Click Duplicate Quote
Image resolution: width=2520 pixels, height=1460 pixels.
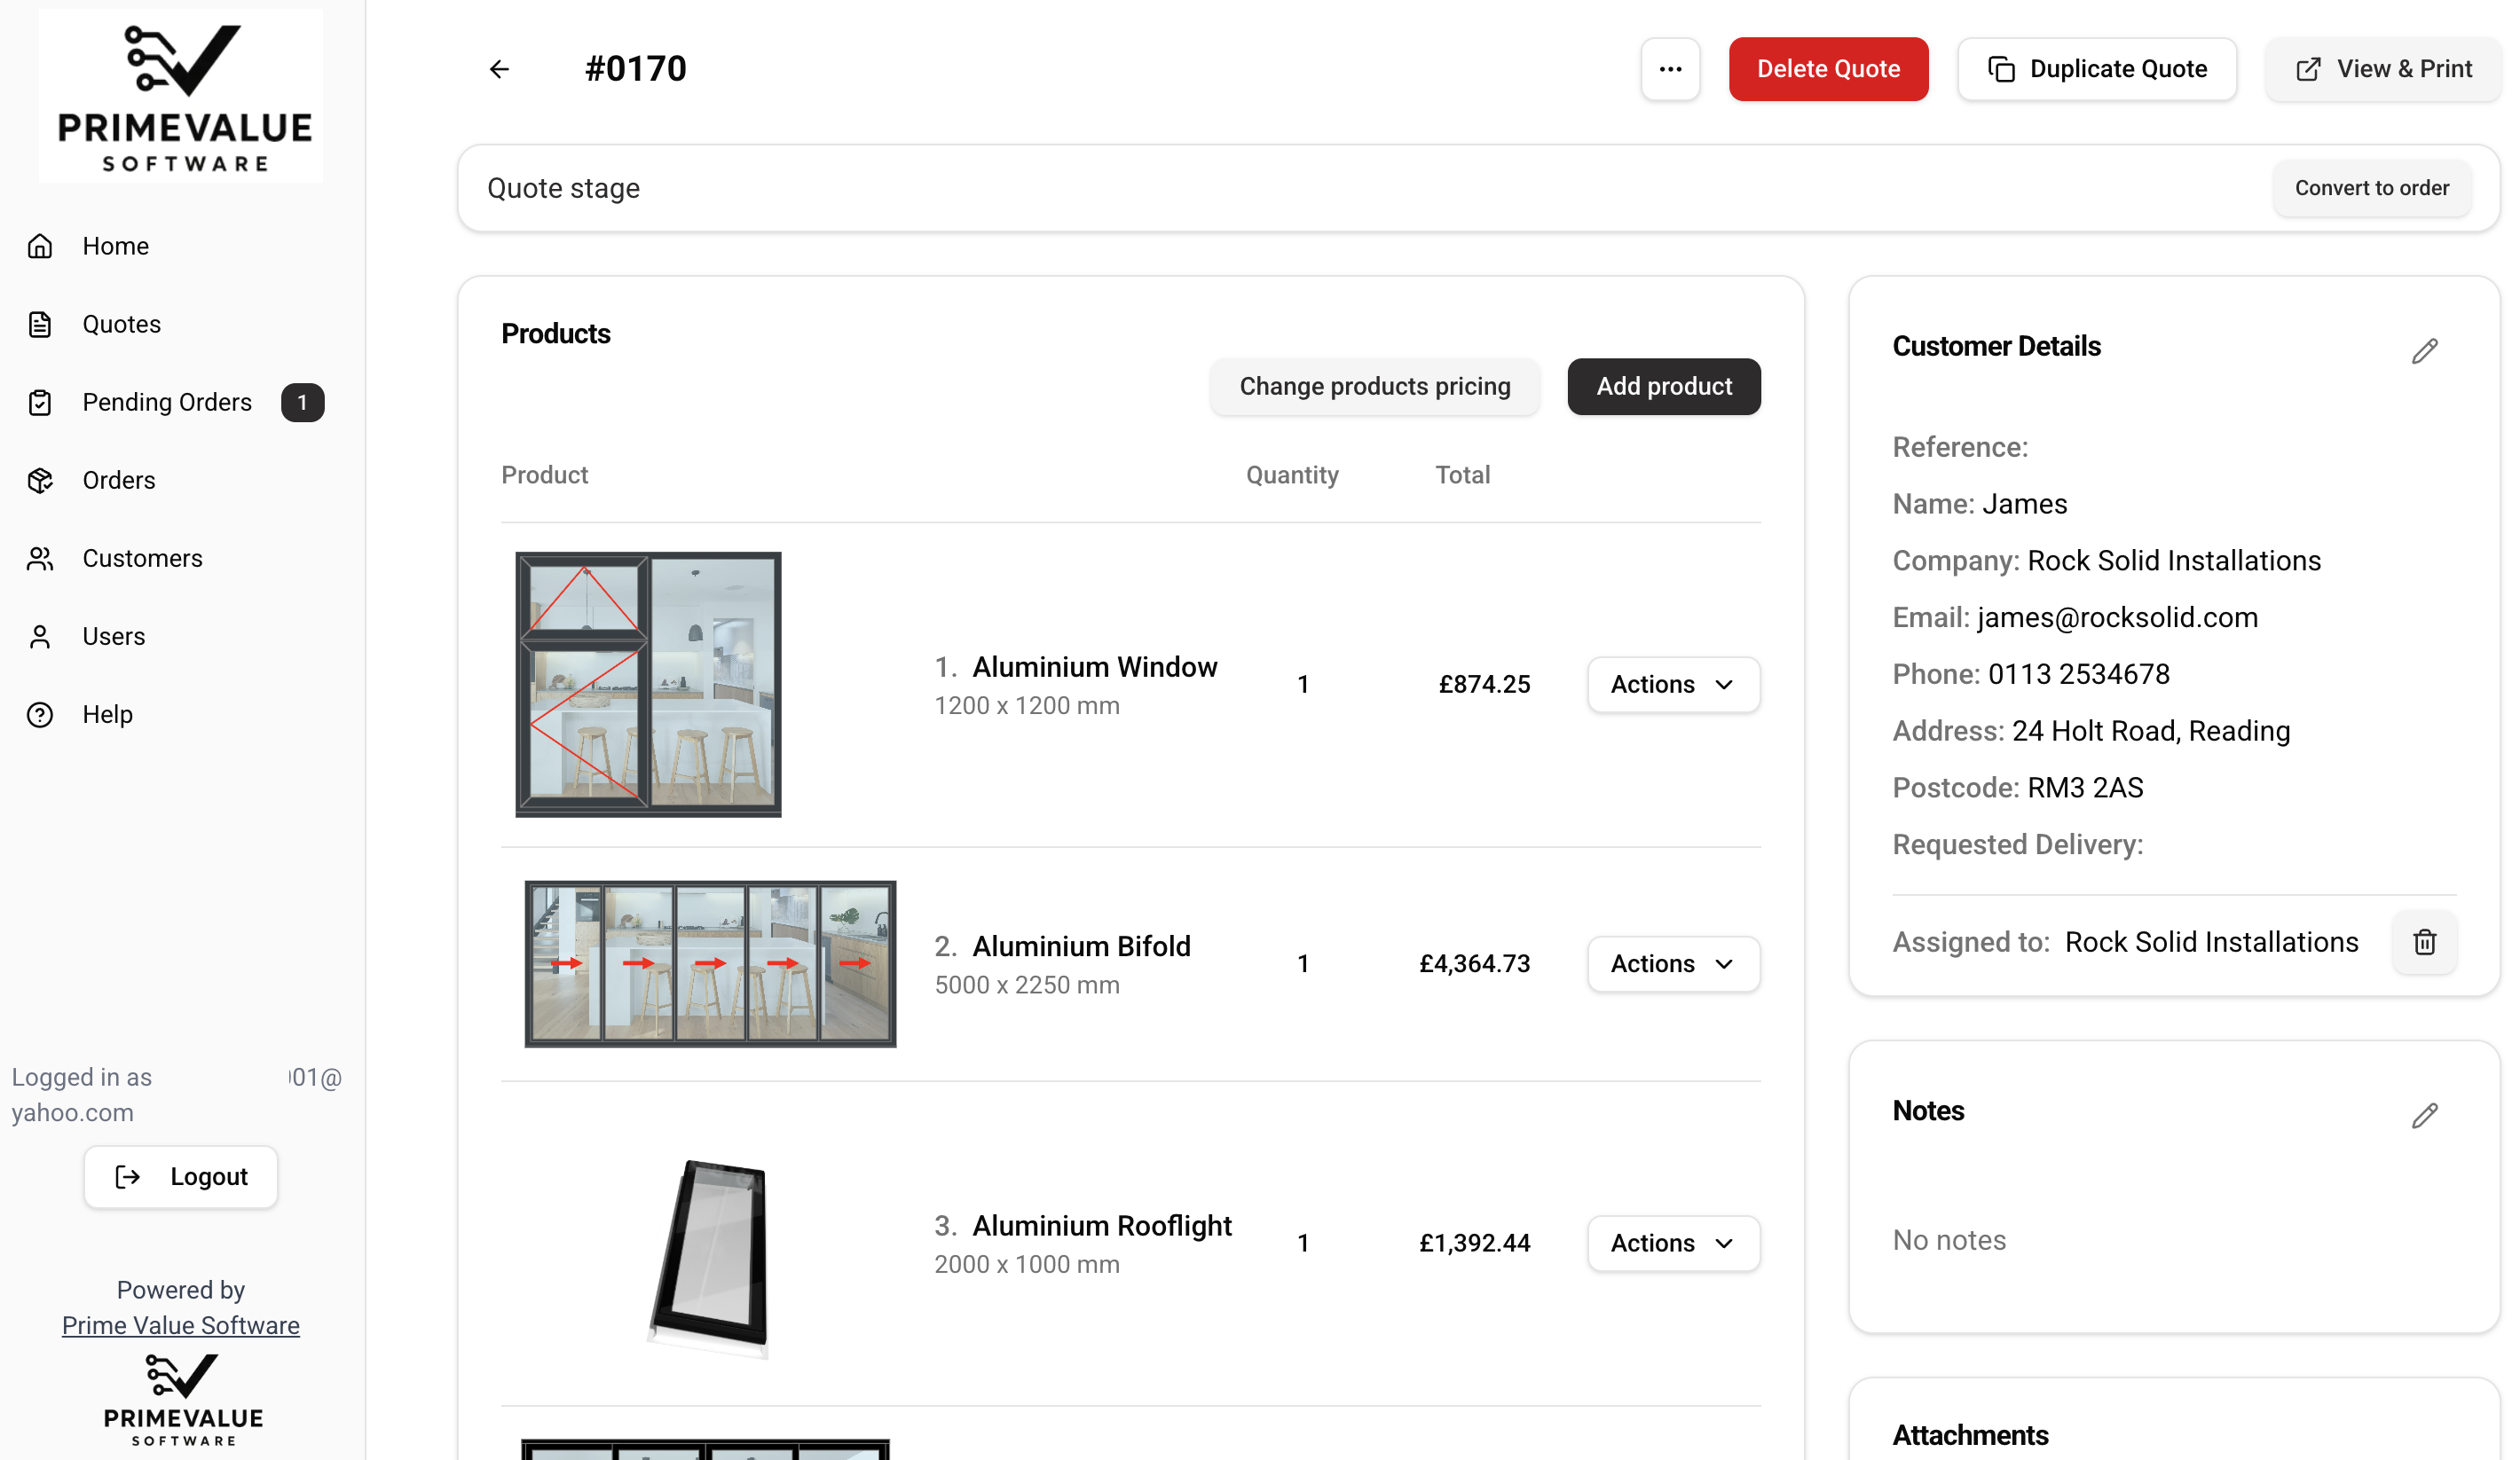pos(2097,69)
